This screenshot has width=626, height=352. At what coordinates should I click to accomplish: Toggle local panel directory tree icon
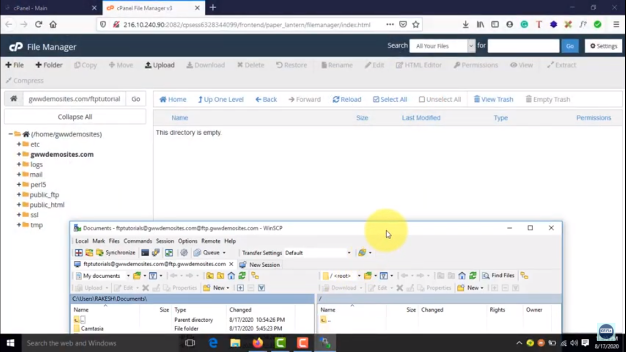255,276
